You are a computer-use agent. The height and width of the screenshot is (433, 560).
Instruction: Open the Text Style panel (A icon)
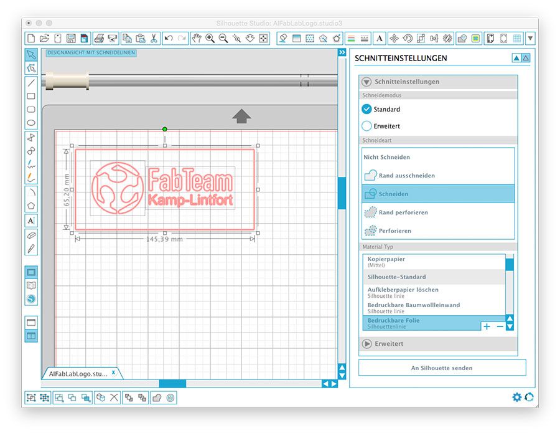click(380, 38)
